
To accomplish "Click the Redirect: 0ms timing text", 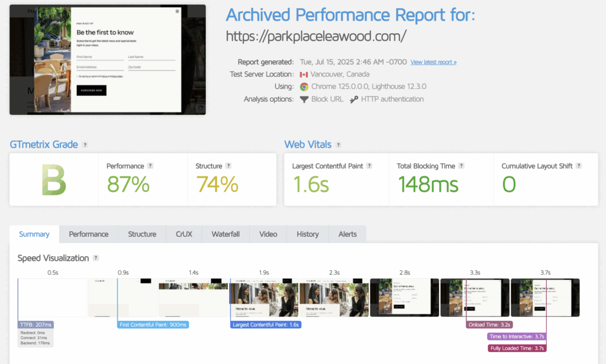I will 33,333.
